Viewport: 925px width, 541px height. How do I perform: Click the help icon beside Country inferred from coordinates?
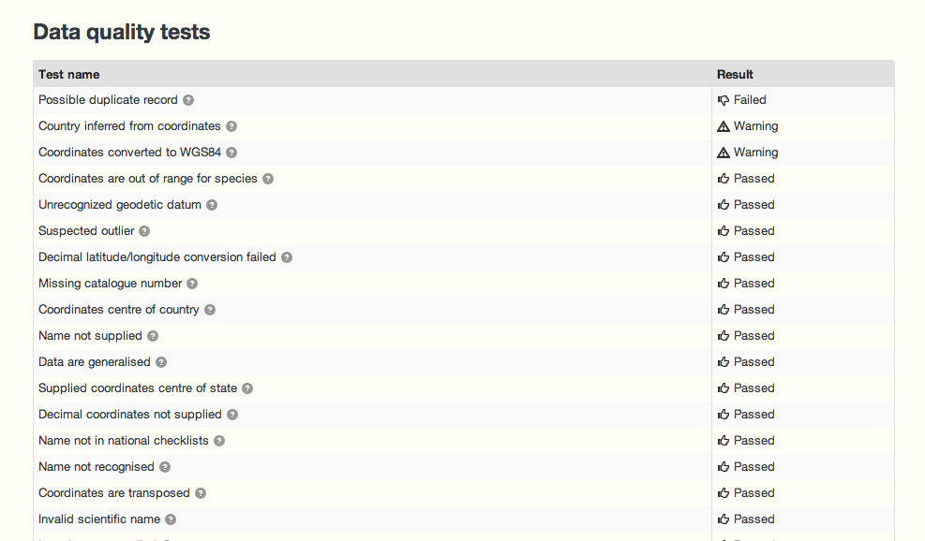pyautogui.click(x=231, y=125)
